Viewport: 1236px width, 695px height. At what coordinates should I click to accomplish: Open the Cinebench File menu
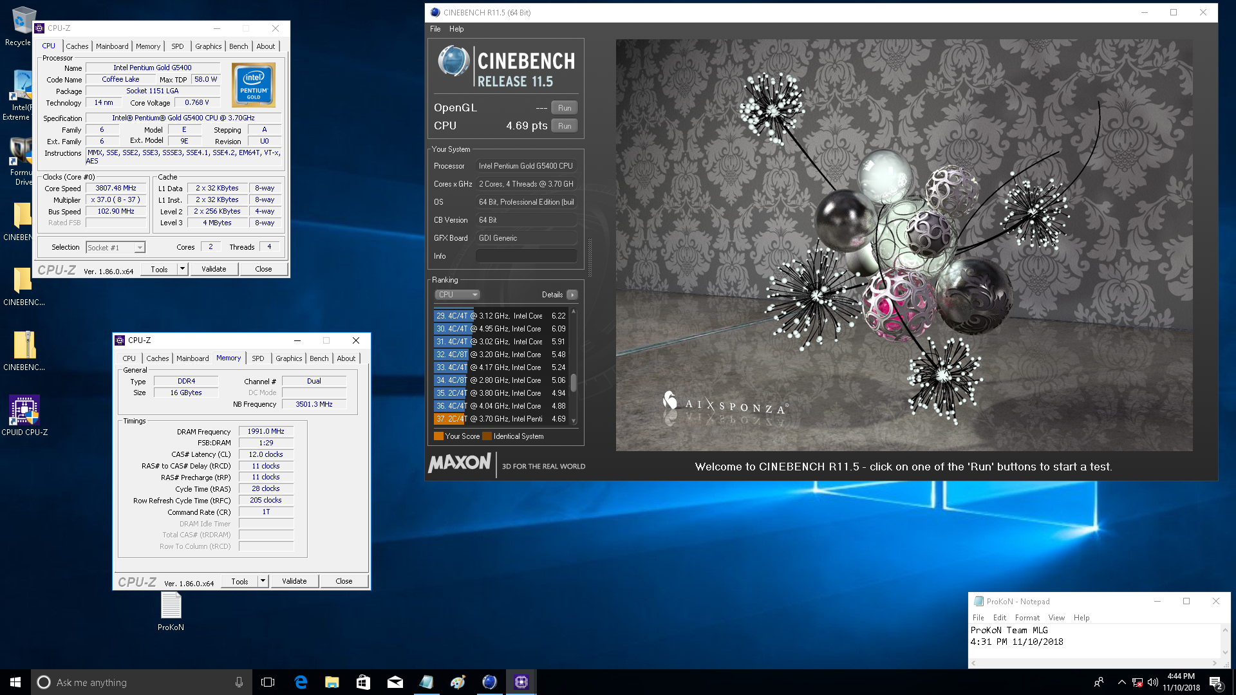[x=435, y=29]
